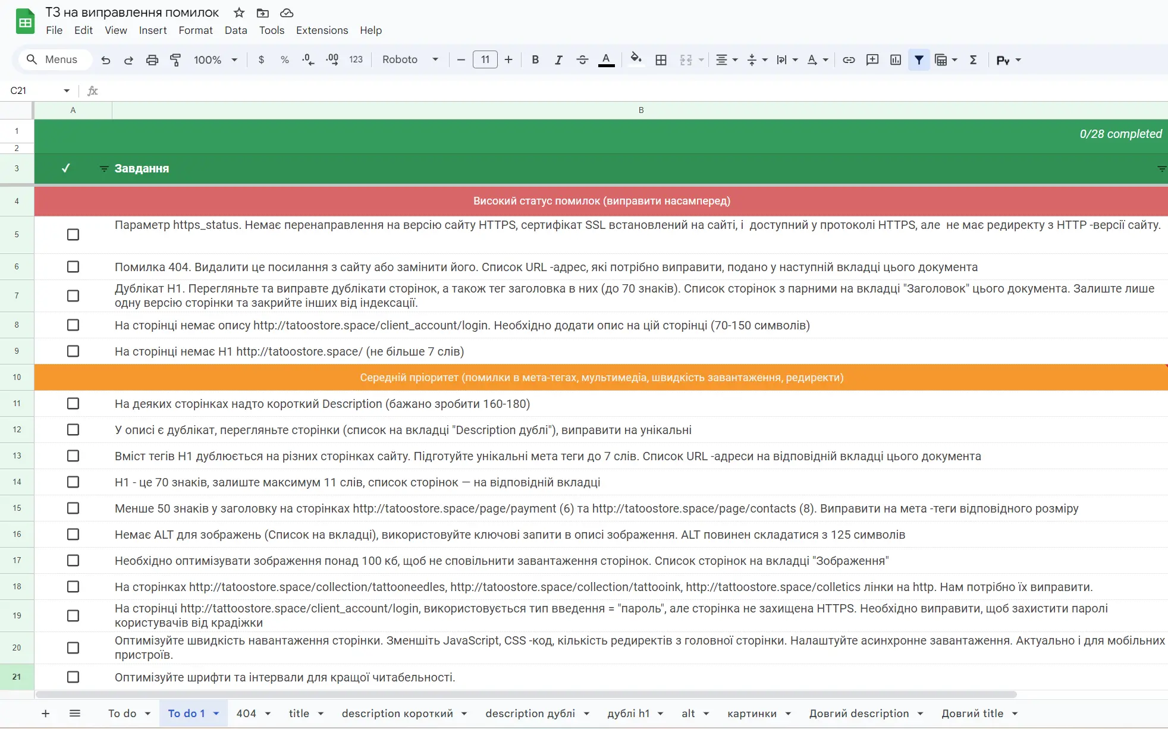Open the Extensions menu

click(322, 30)
